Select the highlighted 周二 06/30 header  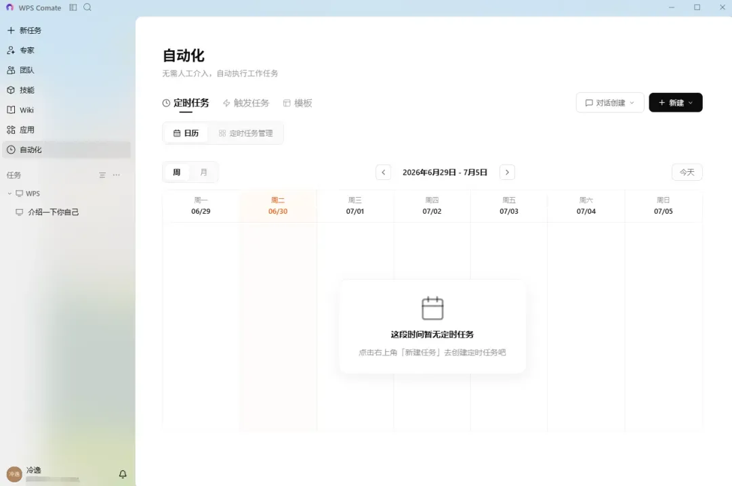coord(278,206)
